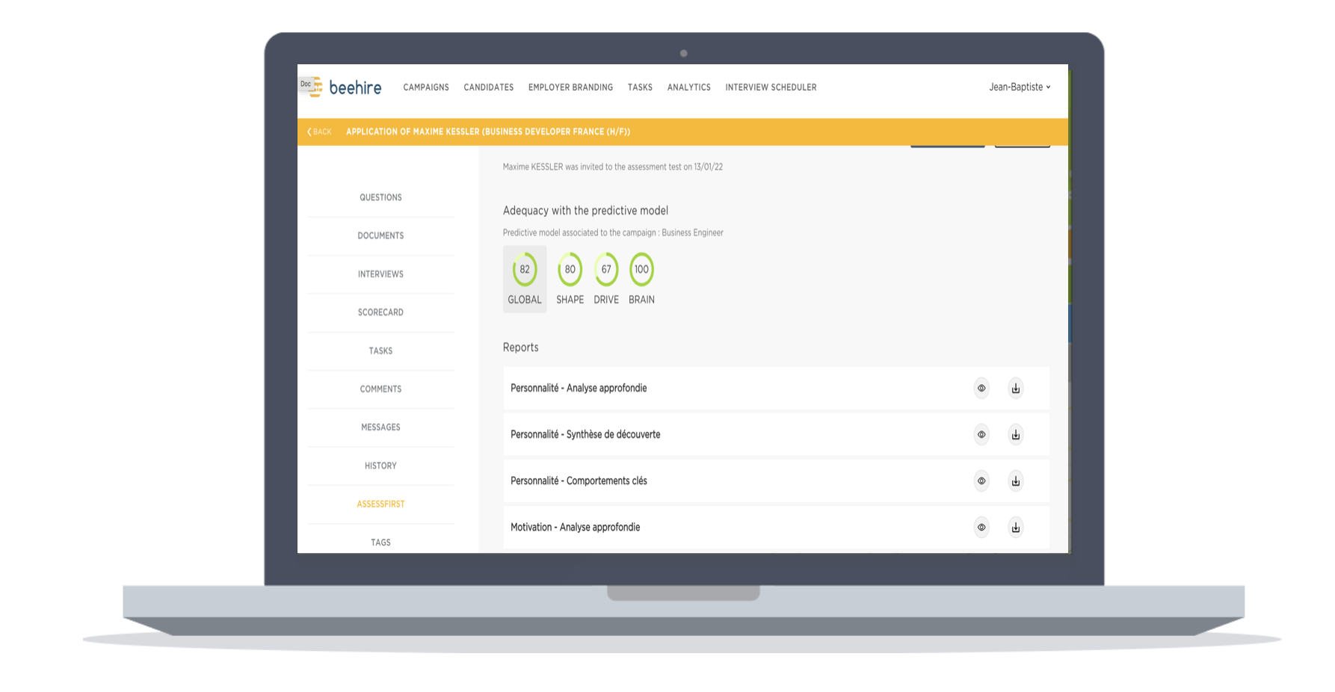Download Motivation - Analyse approfondie report
The image size is (1335, 692).
(1015, 528)
